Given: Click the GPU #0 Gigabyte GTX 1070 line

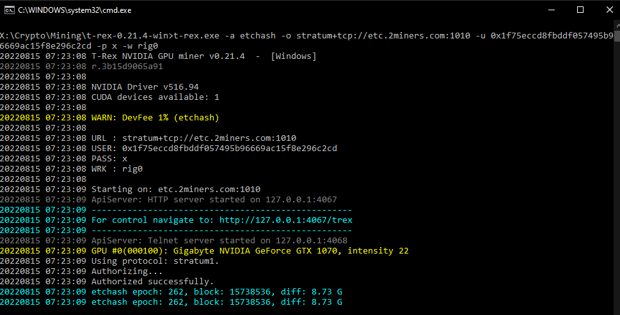Looking at the screenshot, I should point(250,251).
